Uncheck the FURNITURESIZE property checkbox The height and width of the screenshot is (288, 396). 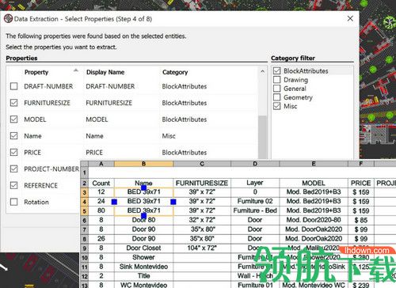[x=13, y=103]
